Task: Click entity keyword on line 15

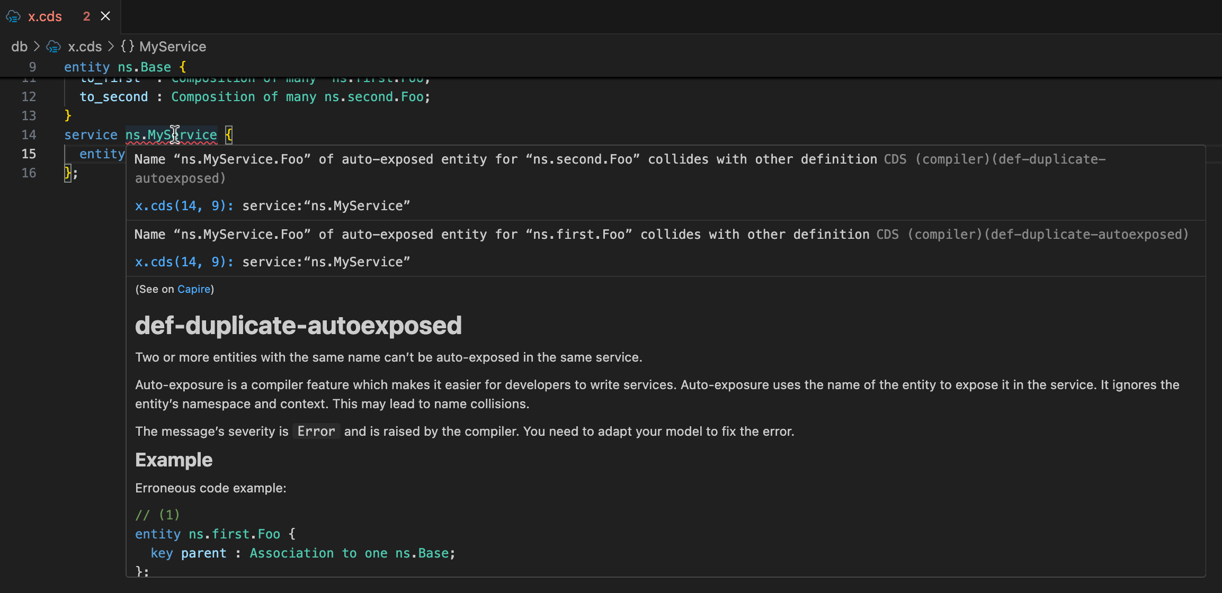Action: pyautogui.click(x=102, y=154)
